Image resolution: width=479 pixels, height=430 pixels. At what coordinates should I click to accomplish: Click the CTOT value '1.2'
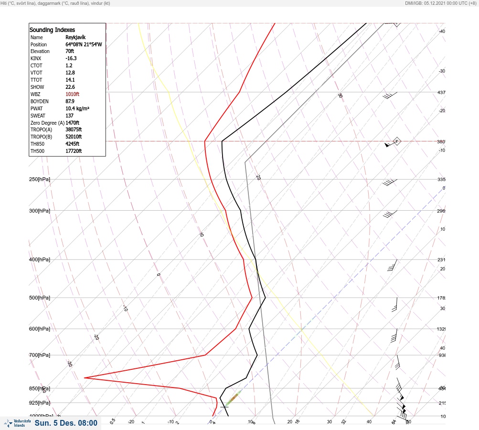coord(69,65)
